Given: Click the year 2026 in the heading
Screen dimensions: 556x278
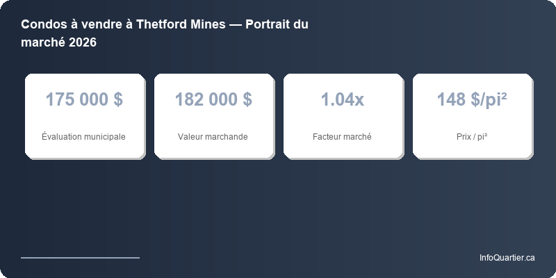Looking at the screenshot, I should [x=82, y=42].
